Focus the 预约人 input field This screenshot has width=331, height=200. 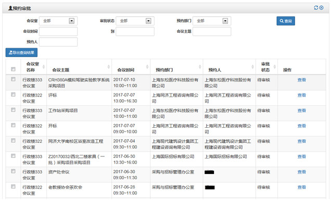point(58,42)
